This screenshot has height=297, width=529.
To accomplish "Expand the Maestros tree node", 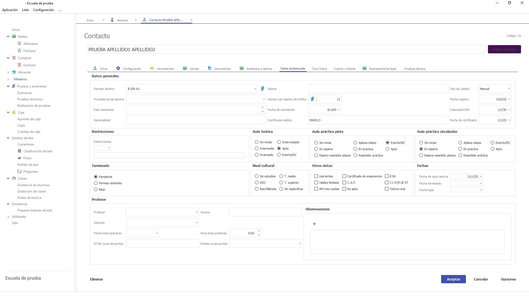I will click(x=8, y=79).
